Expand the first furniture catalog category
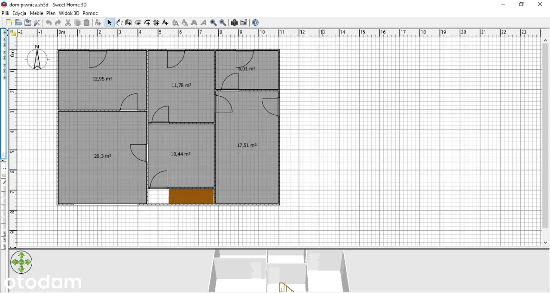The height and width of the screenshot is (293, 550). click(4, 33)
